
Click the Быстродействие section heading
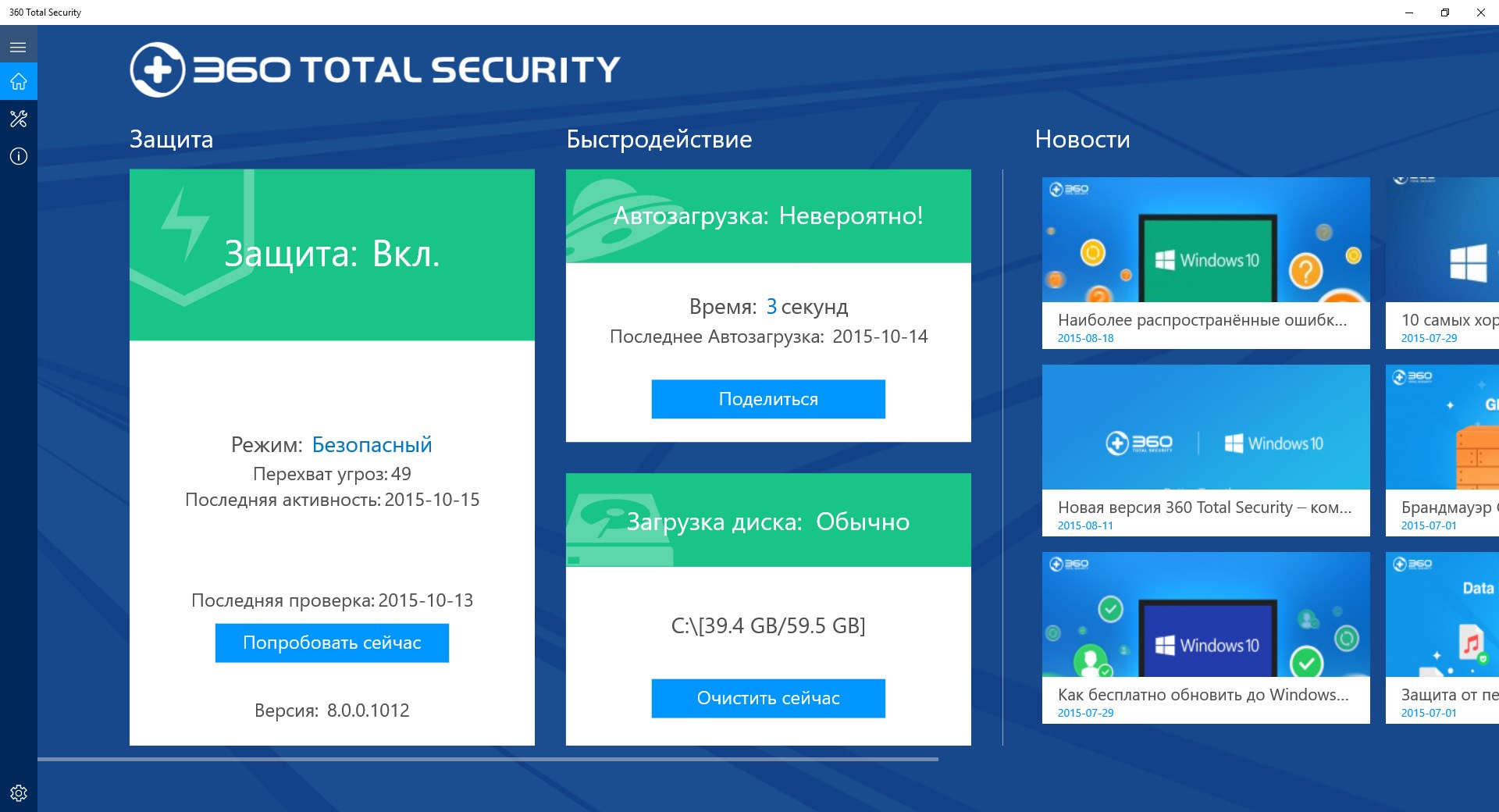coord(659,139)
